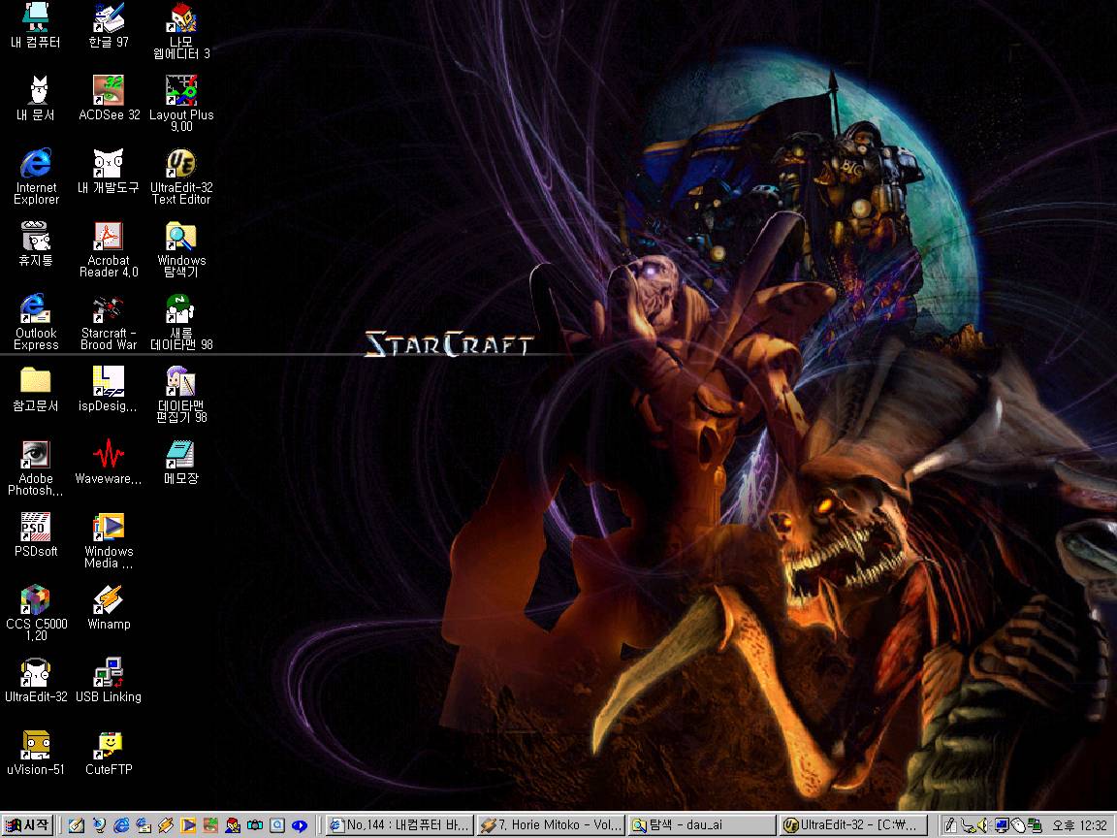Select the uVision-51 shortcut icon

tap(36, 752)
